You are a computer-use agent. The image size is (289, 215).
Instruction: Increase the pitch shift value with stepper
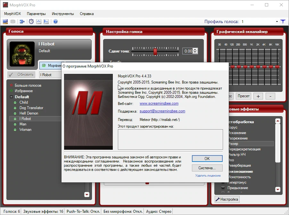click(195, 50)
